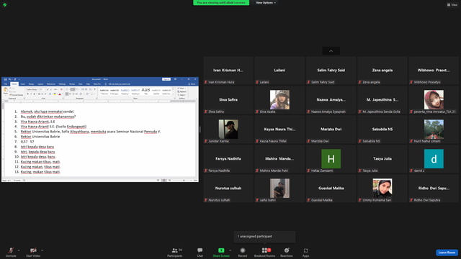The image size is (461, 259).
Task: Switch to the Design tab in Word
Action: coord(31,84)
